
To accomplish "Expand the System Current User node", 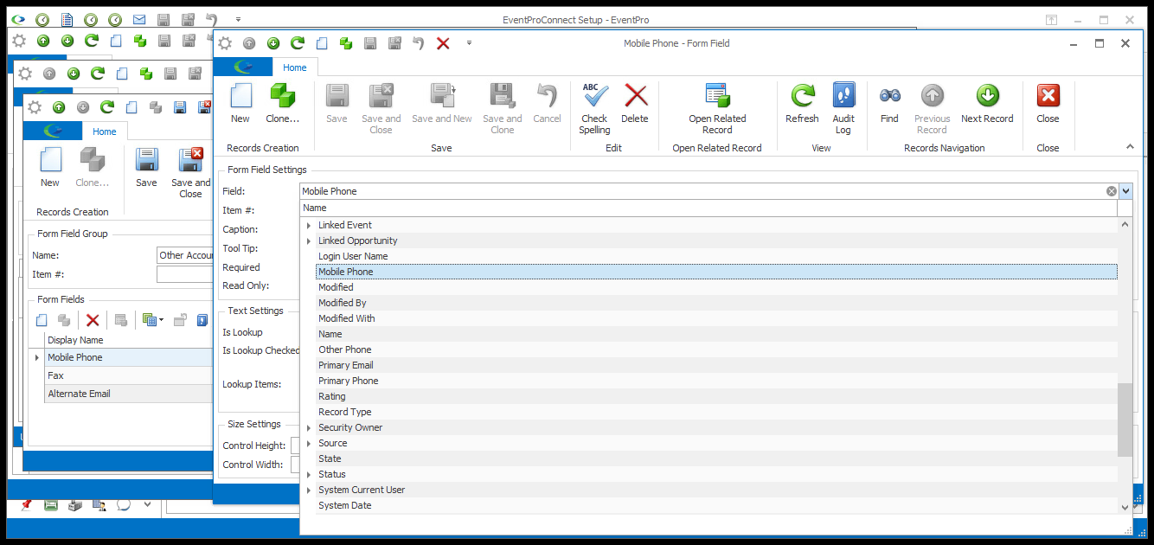I will pos(309,490).
